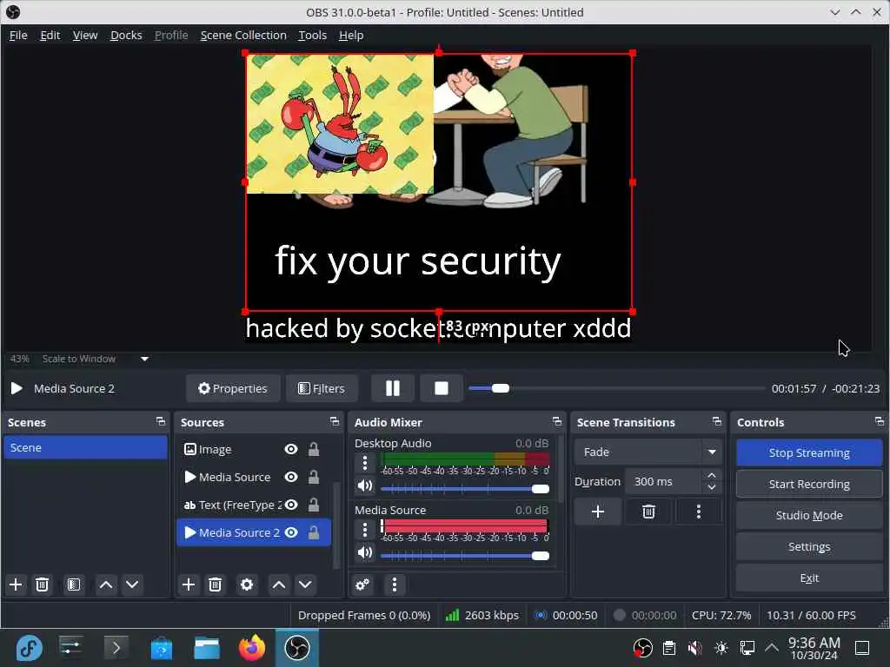Image resolution: width=890 pixels, height=667 pixels.
Task: Toggle visibility of Text (FreeType 2) source
Action: tap(291, 505)
